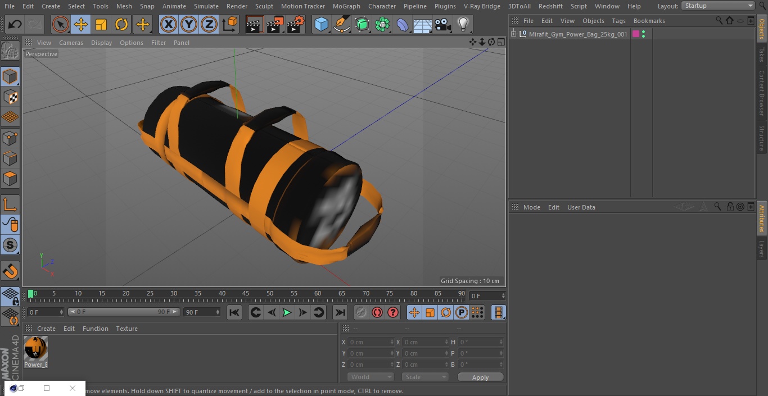Click the H rotation input field

coord(481,342)
